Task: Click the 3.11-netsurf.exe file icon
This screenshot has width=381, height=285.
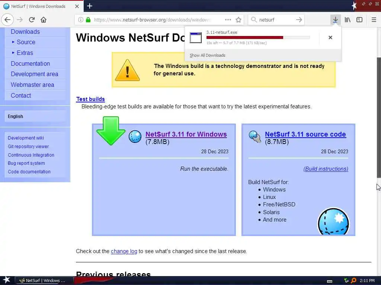Action: pos(196,37)
